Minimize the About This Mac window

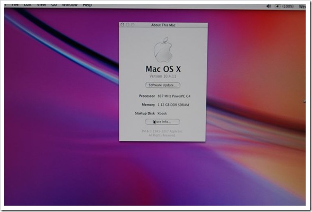(127, 25)
